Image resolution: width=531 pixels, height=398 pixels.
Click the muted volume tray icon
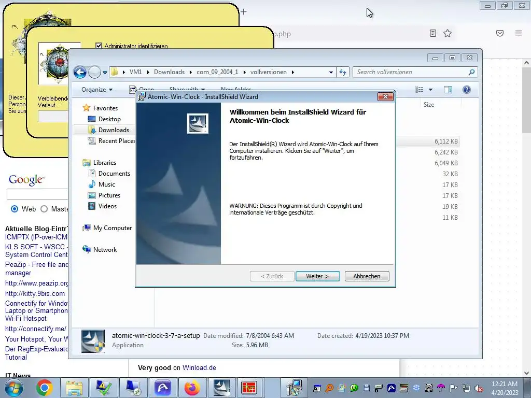479,388
